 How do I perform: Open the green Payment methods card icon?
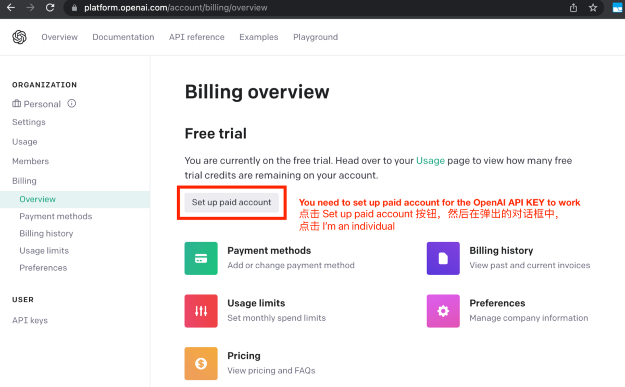(201, 258)
